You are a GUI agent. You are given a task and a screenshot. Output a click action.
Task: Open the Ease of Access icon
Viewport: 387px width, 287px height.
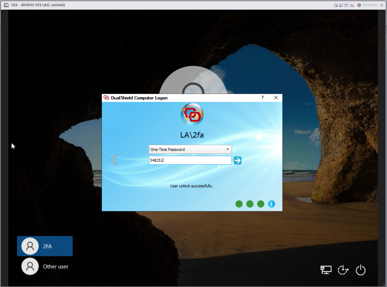(x=343, y=270)
